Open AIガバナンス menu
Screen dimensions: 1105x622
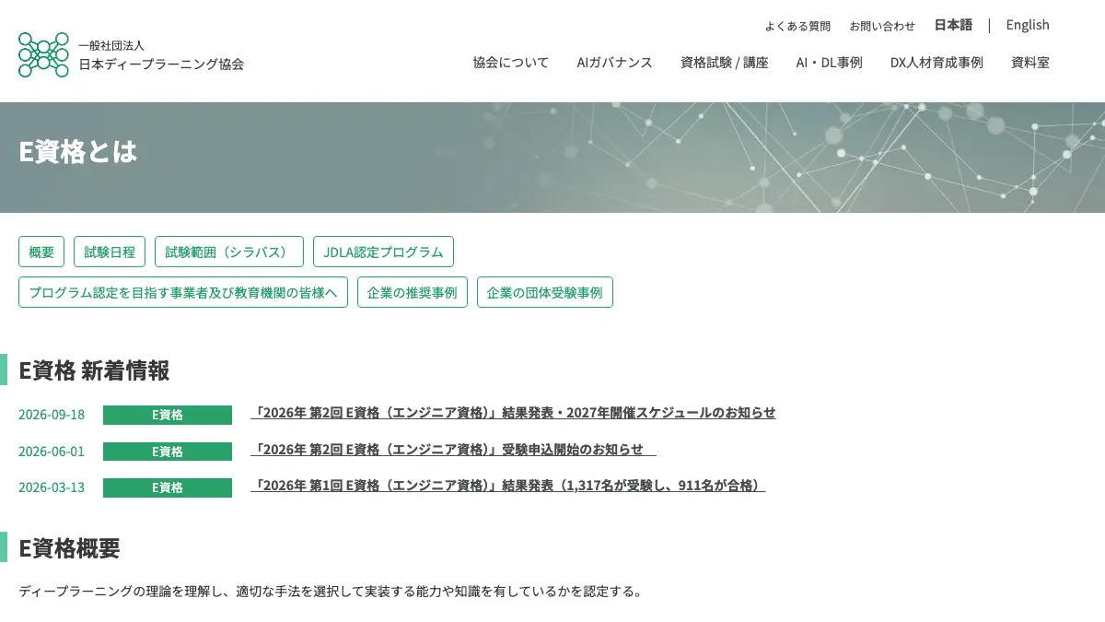point(614,63)
